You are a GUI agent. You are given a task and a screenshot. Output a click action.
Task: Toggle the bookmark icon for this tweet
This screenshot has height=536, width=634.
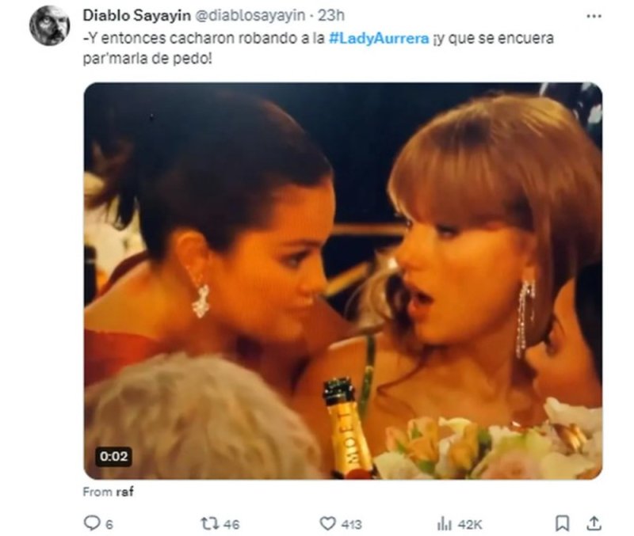click(561, 523)
